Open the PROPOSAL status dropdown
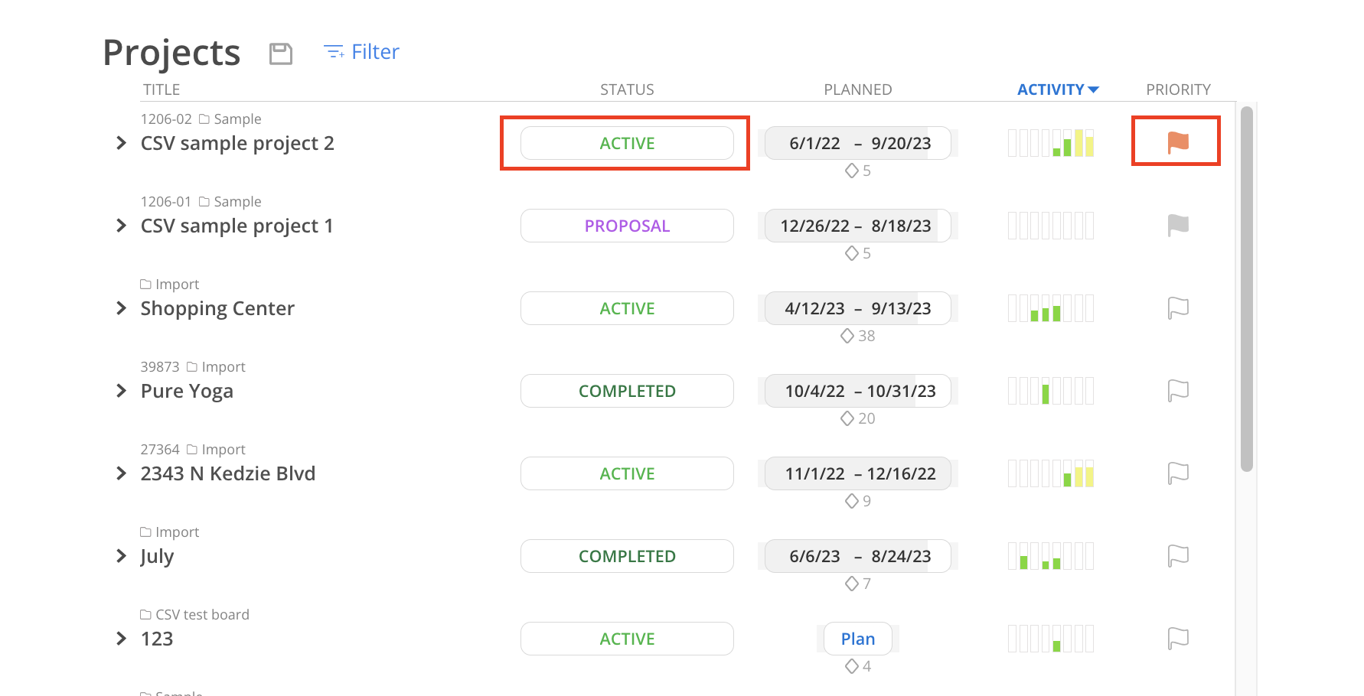 [x=627, y=226]
